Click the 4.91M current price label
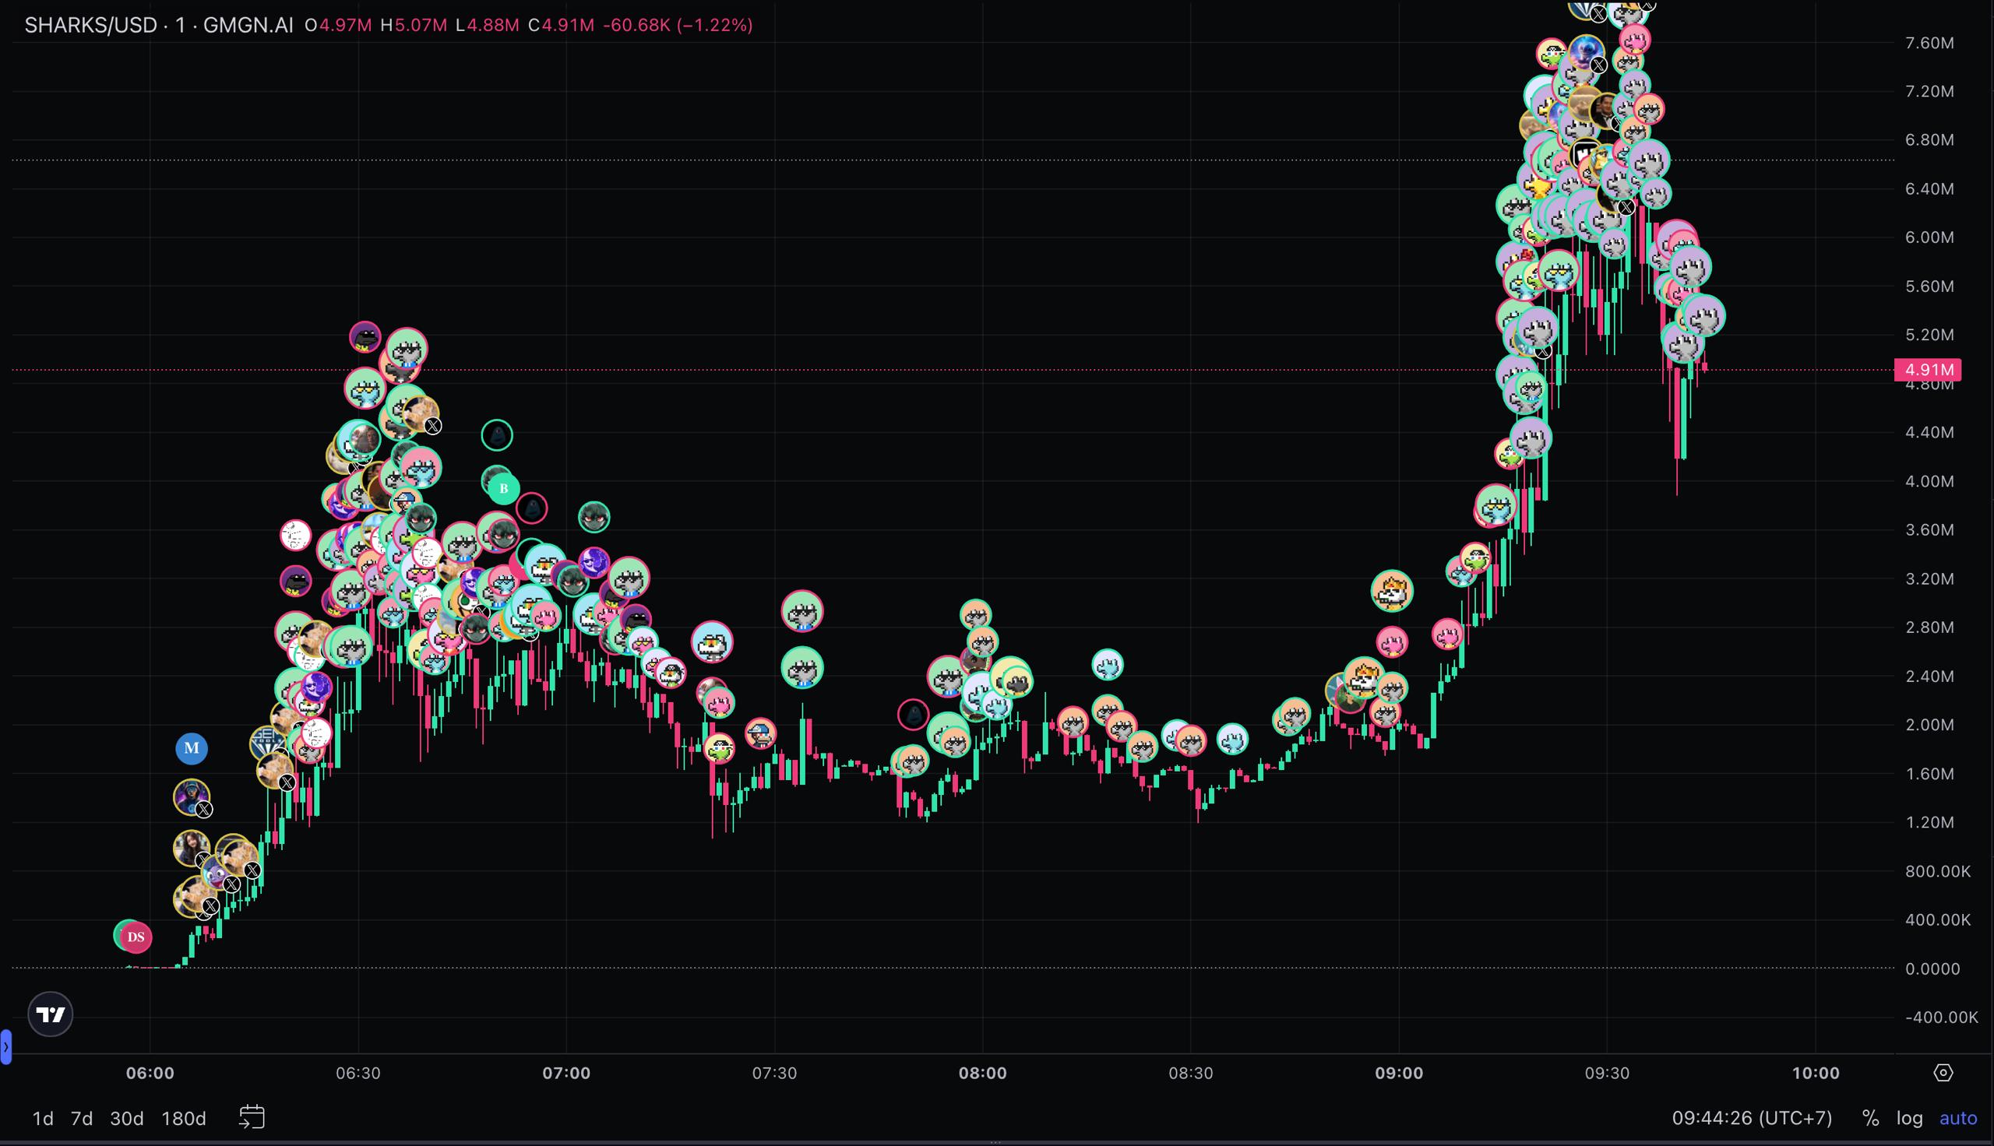Screen dimensions: 1994x1146 click(x=1928, y=369)
